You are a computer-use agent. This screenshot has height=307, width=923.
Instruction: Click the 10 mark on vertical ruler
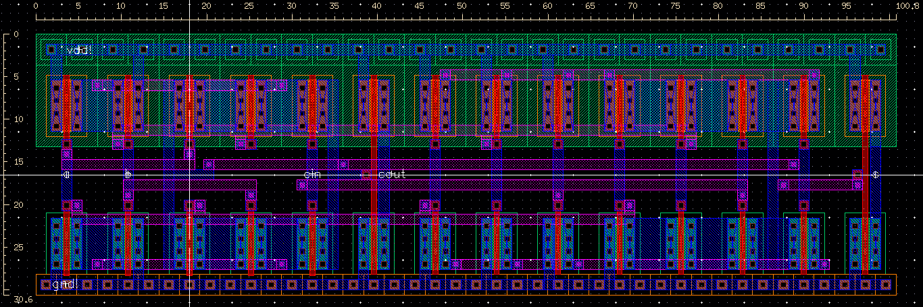[18, 119]
